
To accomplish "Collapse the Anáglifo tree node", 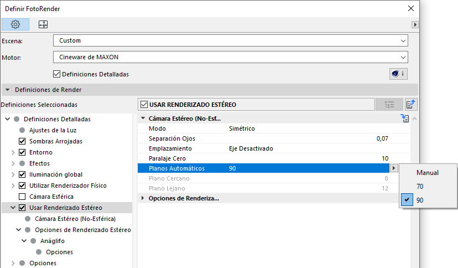I will [x=24, y=241].
